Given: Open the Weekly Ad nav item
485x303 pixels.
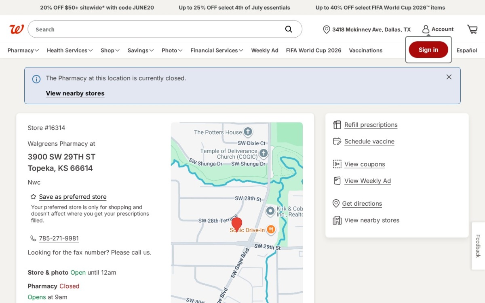Looking at the screenshot, I should tap(265, 50).
